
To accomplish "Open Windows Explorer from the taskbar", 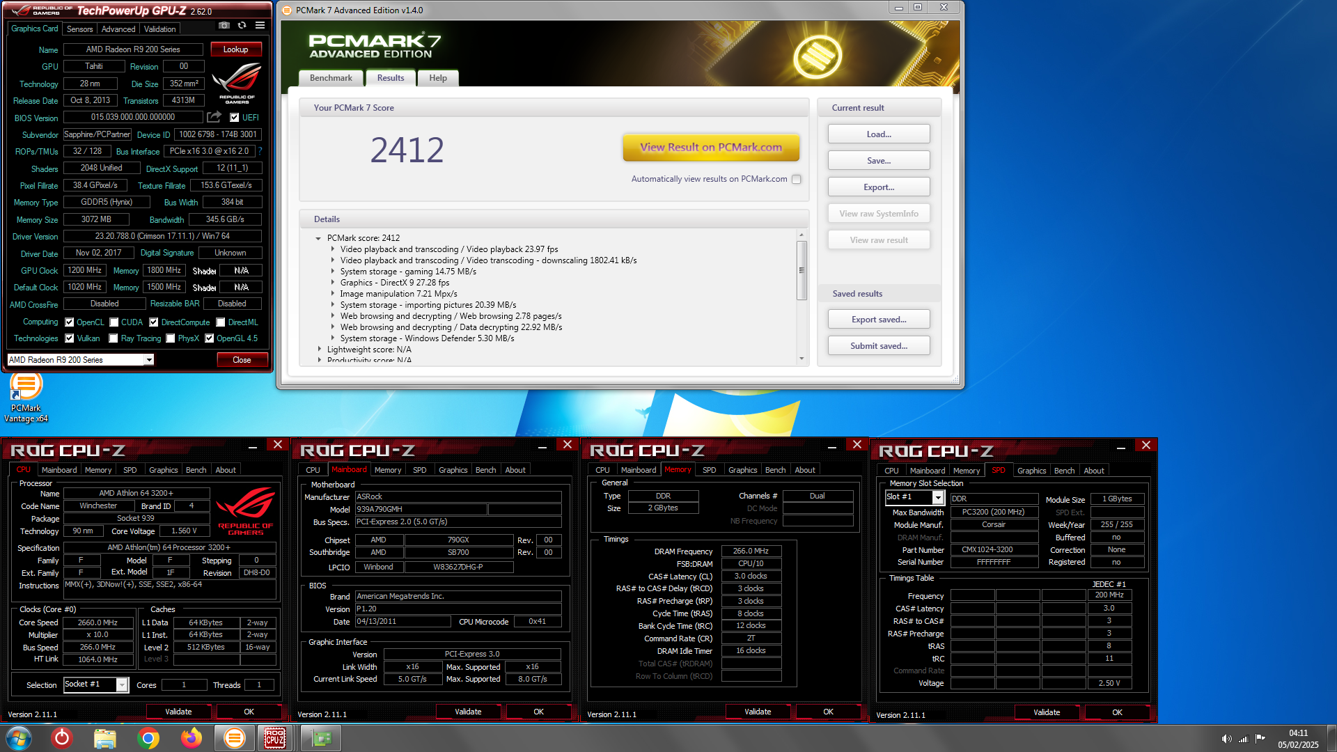I will tap(104, 738).
